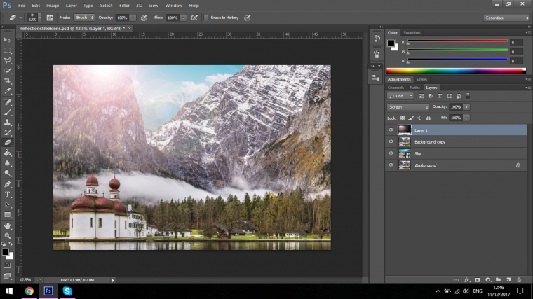Open eraser Mode dropdown
The width and height of the screenshot is (533, 299).
click(x=84, y=18)
